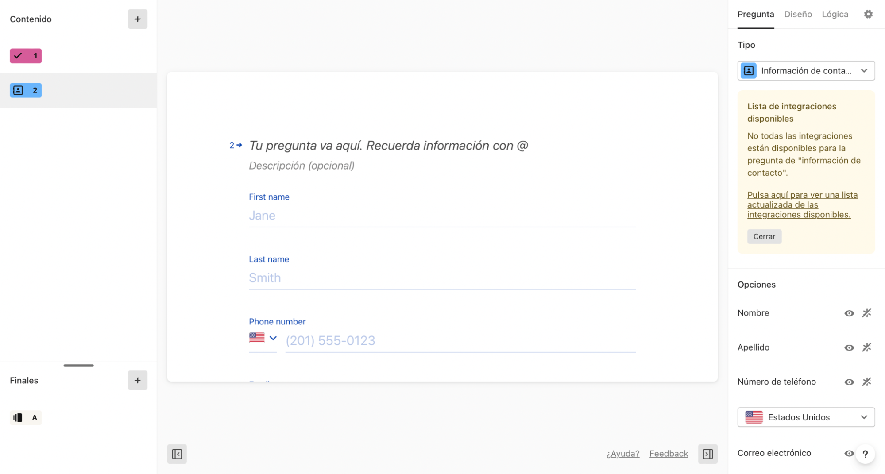This screenshot has width=885, height=474.
Task: Click the phone number input field
Action: pos(460,340)
